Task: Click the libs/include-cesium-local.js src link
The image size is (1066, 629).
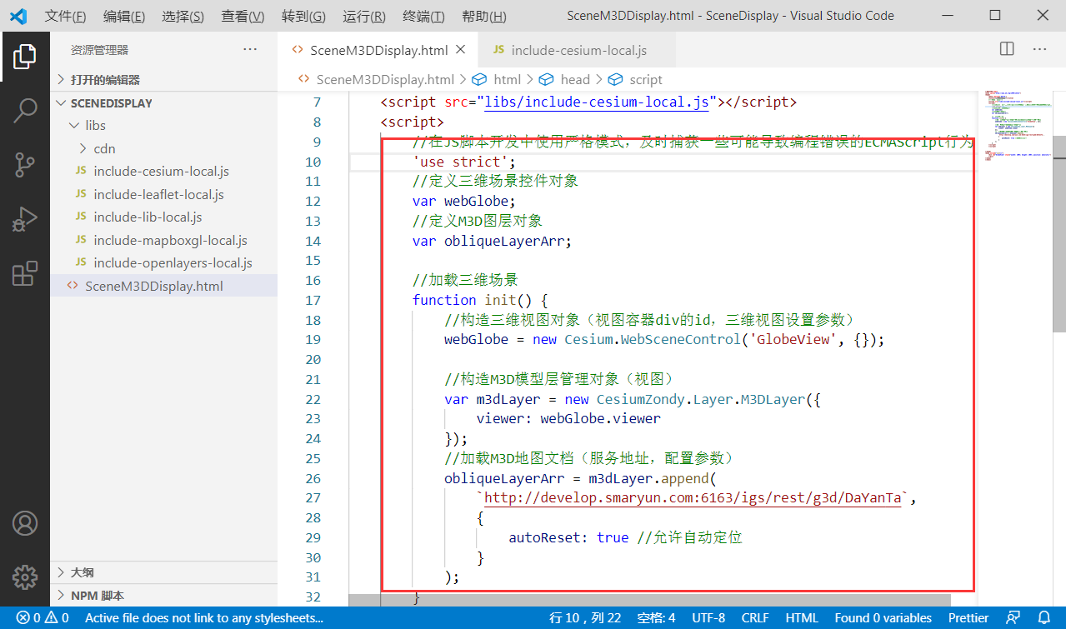Action: pos(597,102)
